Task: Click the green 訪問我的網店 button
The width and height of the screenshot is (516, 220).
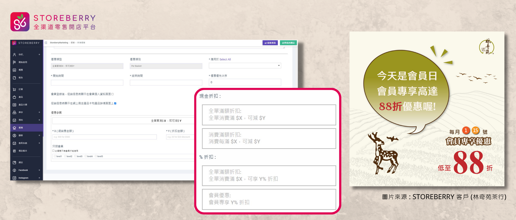Action: pyautogui.click(x=288, y=43)
